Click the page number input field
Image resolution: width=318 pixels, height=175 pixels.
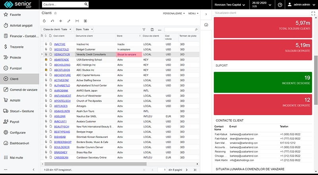tap(162, 170)
